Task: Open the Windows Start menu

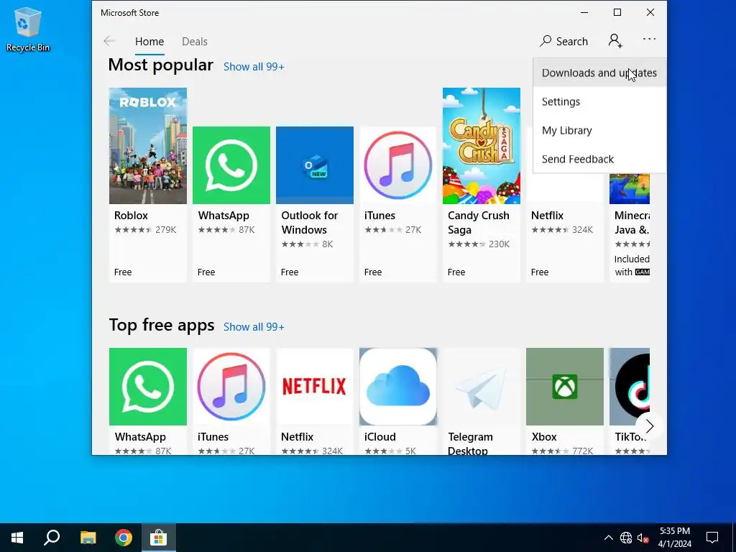Action: (17, 538)
